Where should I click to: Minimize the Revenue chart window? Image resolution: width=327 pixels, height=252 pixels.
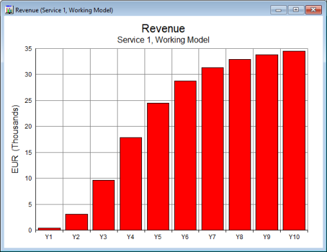(279, 10)
